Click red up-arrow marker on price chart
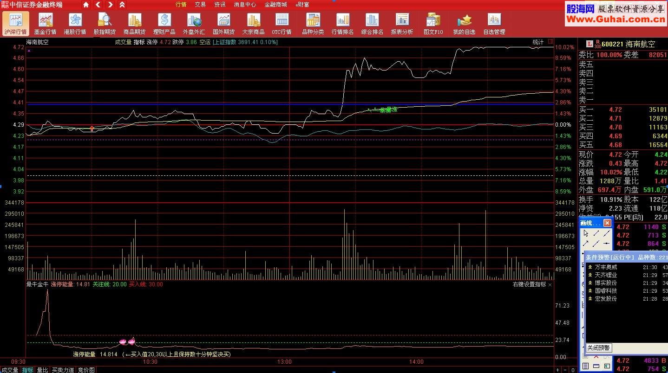 92,128
